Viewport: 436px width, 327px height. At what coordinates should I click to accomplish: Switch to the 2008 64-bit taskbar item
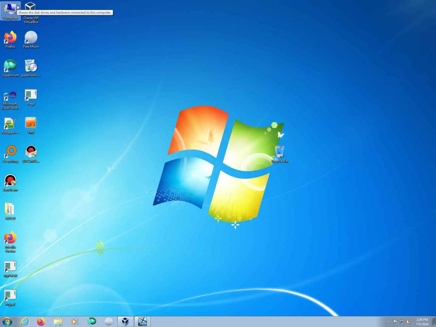143,322
